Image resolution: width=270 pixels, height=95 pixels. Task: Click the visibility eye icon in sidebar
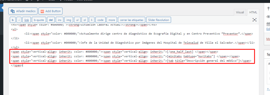click(x=268, y=17)
